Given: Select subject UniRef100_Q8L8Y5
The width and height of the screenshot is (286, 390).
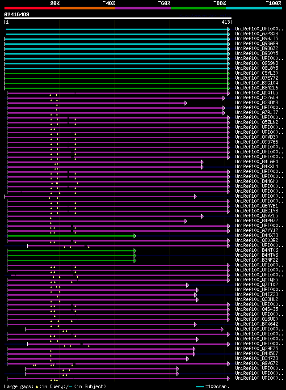Looking at the screenshot, I should pos(257,68).
